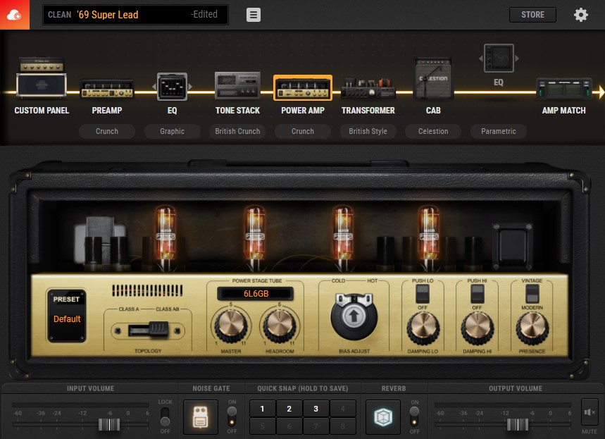Screen dimensions: 605x439
Task: Click the Bias Adjust arrow knob
Action: click(x=354, y=316)
